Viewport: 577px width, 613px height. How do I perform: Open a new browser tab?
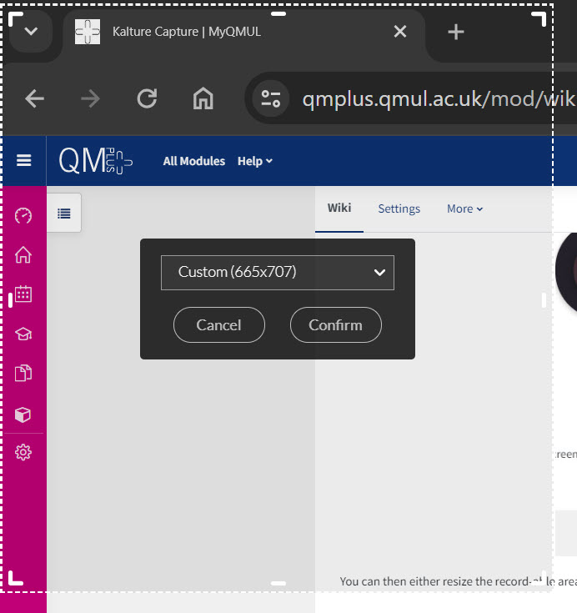coord(455,32)
